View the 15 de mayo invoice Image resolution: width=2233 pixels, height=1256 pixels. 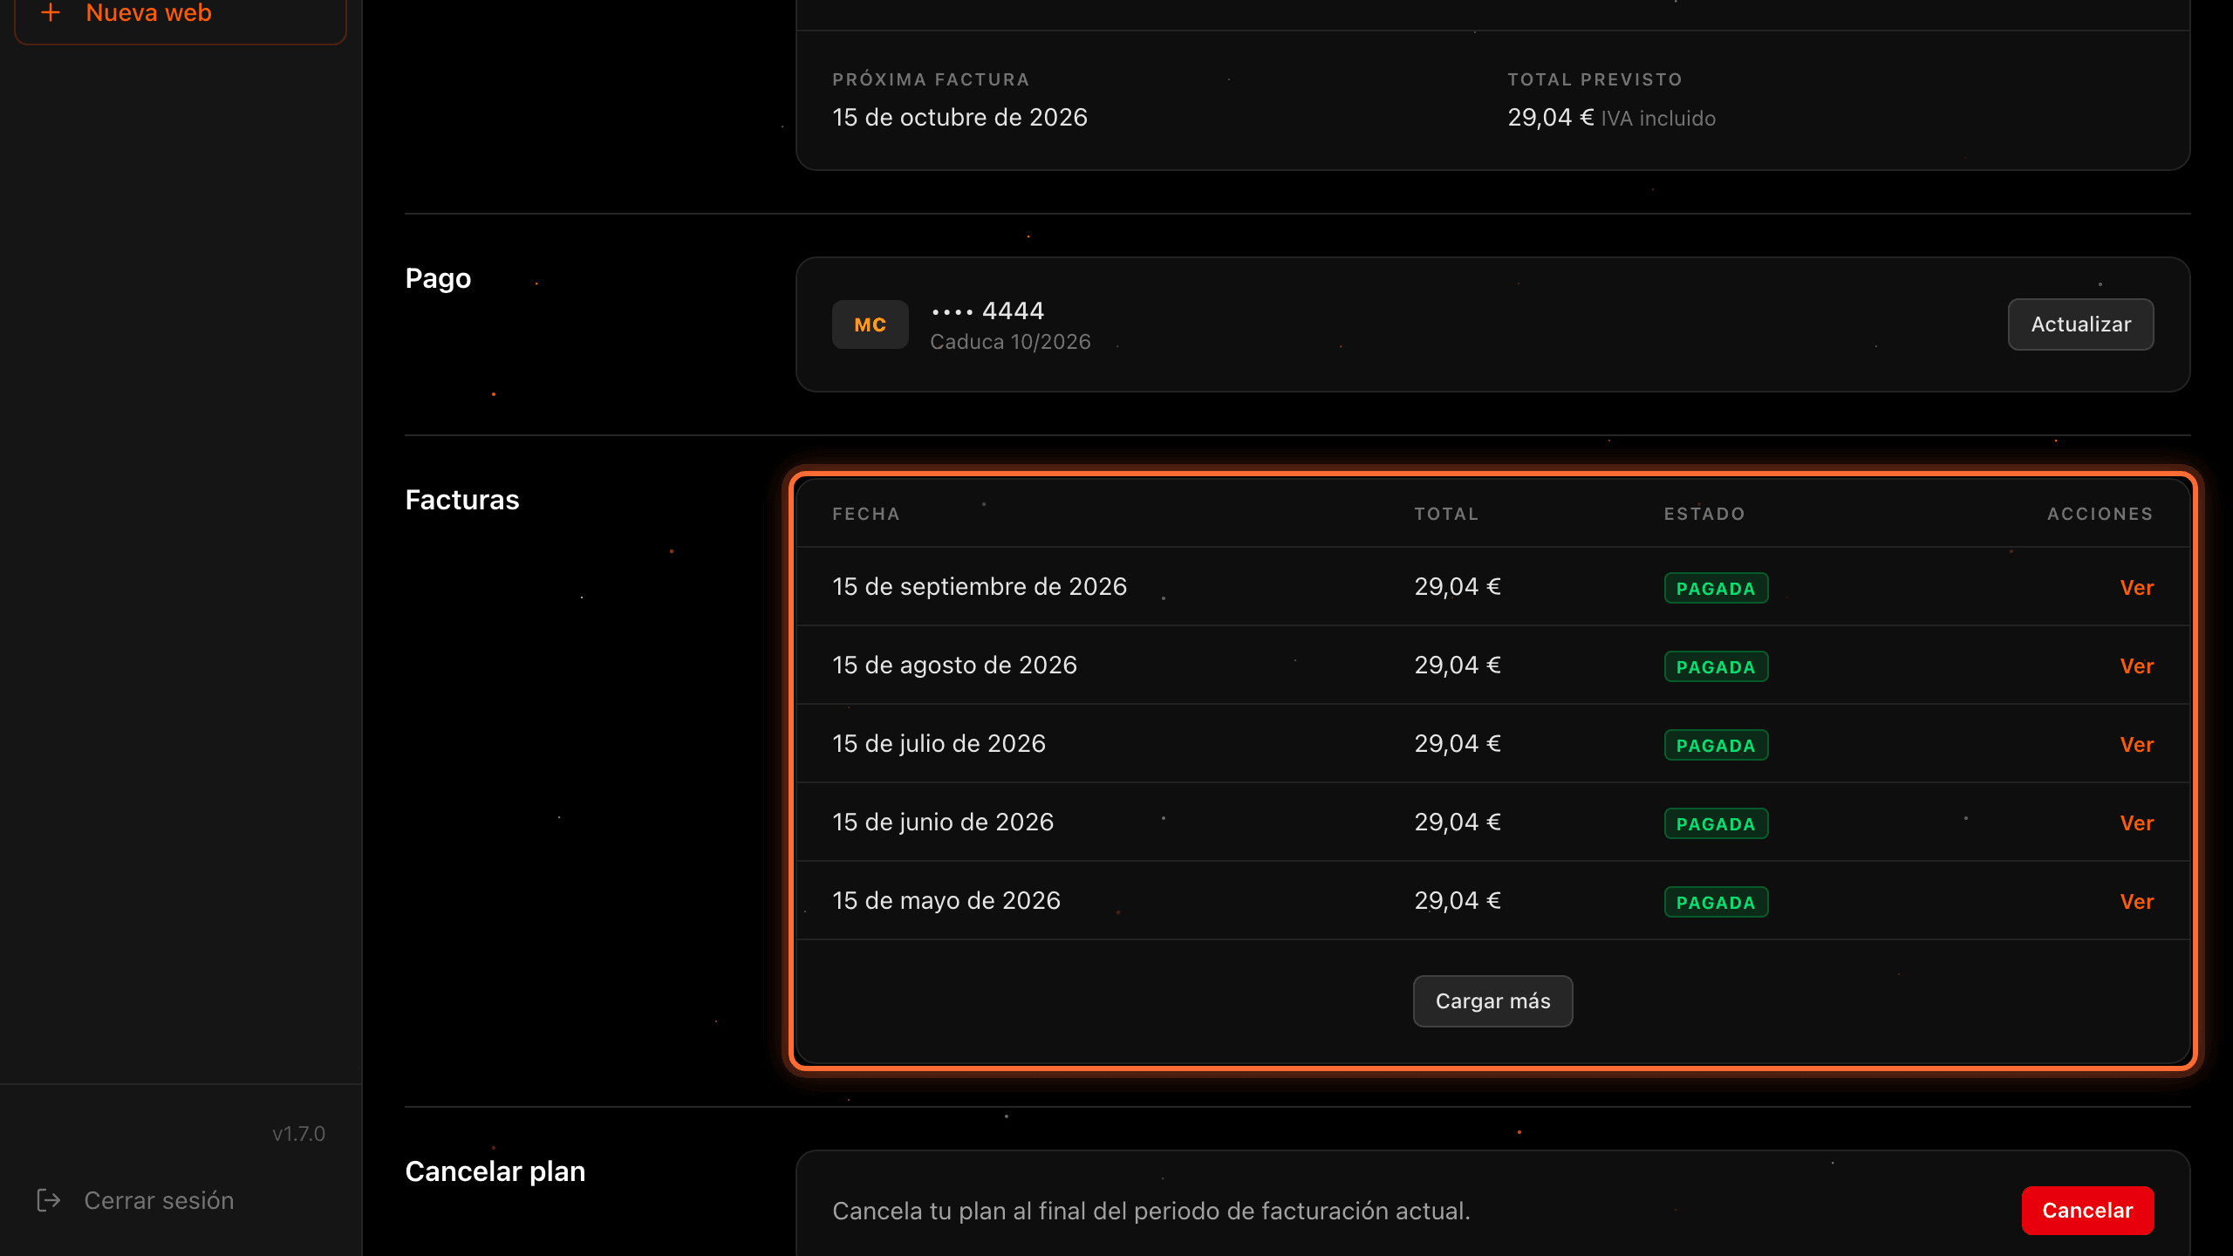2136,902
